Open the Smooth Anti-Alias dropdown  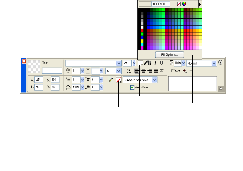tap(154, 80)
